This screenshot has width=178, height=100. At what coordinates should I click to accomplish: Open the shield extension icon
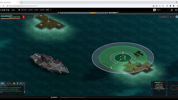point(167,6)
